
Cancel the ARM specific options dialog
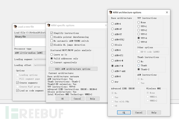point(78,99)
